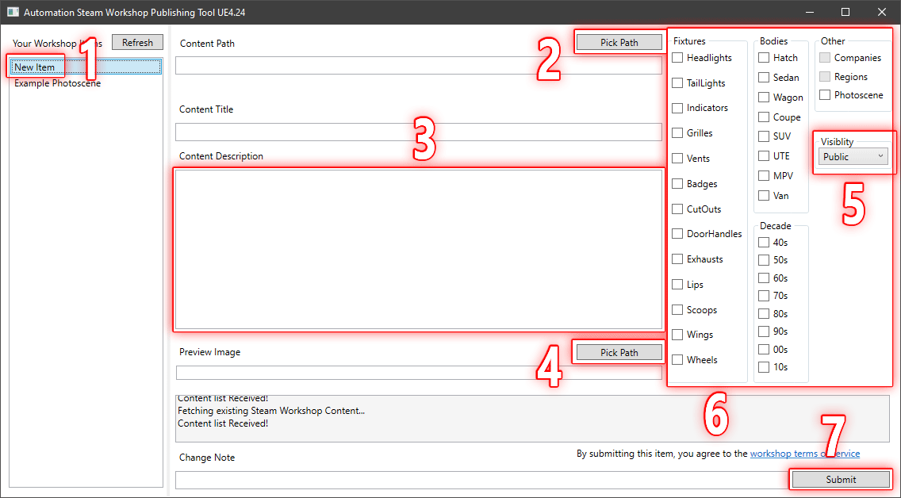Maximize the Publishing Tool window
Viewport: 901px width, 498px height.
pos(845,12)
